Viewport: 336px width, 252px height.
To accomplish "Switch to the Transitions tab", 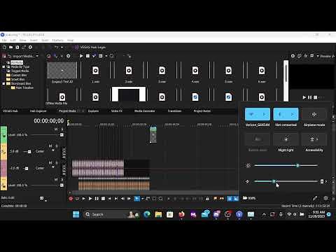I will (x=174, y=111).
